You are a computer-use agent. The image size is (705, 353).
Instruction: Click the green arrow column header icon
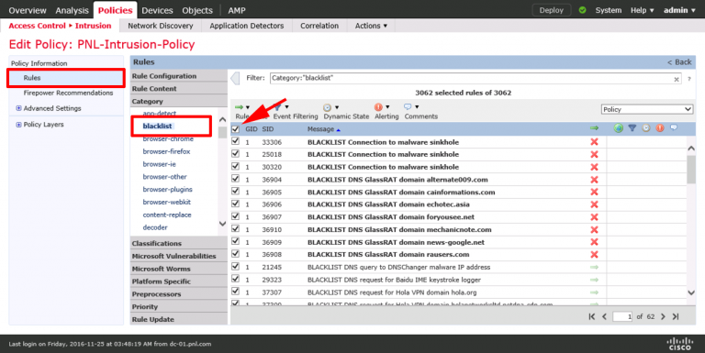(595, 128)
